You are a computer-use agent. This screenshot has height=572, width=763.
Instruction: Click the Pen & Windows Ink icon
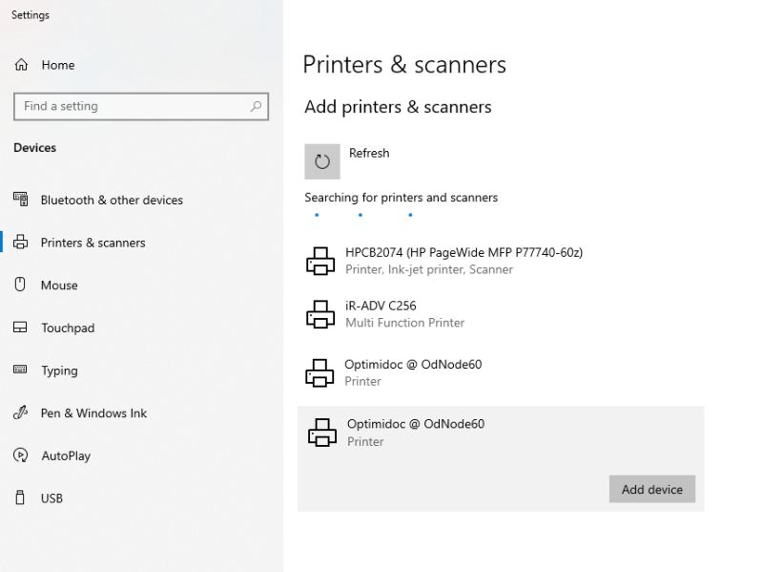pos(21,413)
